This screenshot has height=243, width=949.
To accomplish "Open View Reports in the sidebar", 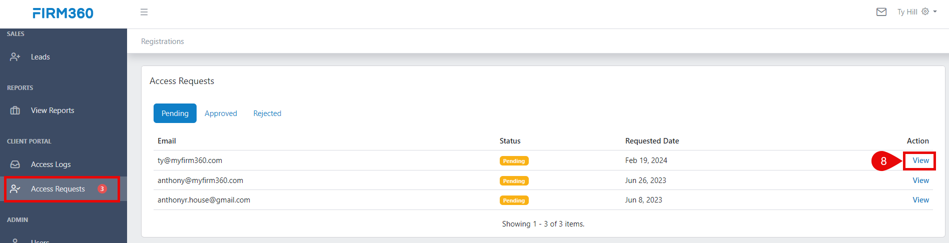I will 53,110.
